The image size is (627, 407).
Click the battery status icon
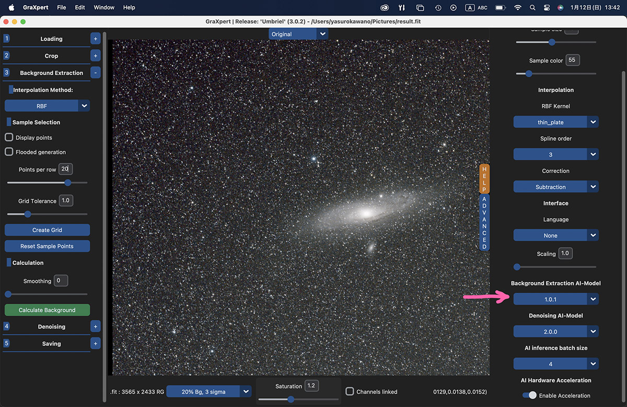click(x=500, y=7)
